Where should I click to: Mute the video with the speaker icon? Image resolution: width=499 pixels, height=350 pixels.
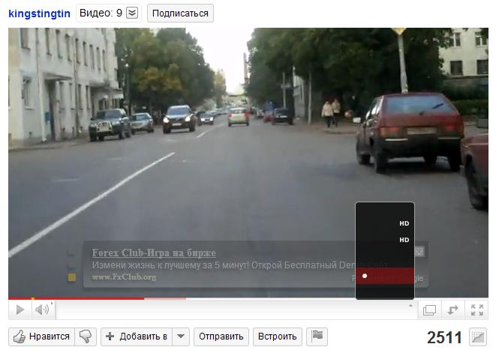coord(42,310)
